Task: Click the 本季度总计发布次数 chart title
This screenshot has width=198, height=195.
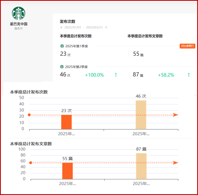Action: (x=29, y=92)
